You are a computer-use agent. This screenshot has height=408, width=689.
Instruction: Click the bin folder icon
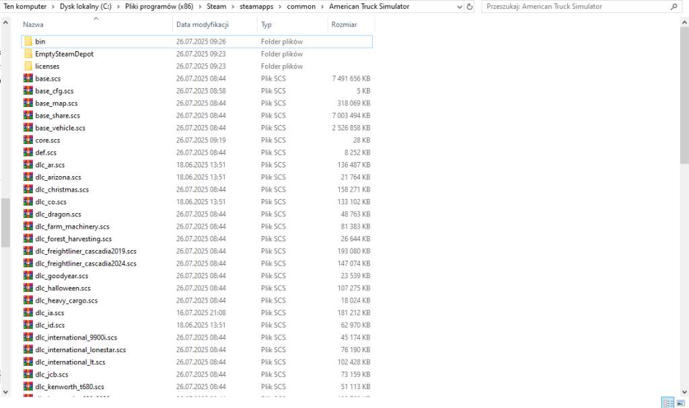28,41
